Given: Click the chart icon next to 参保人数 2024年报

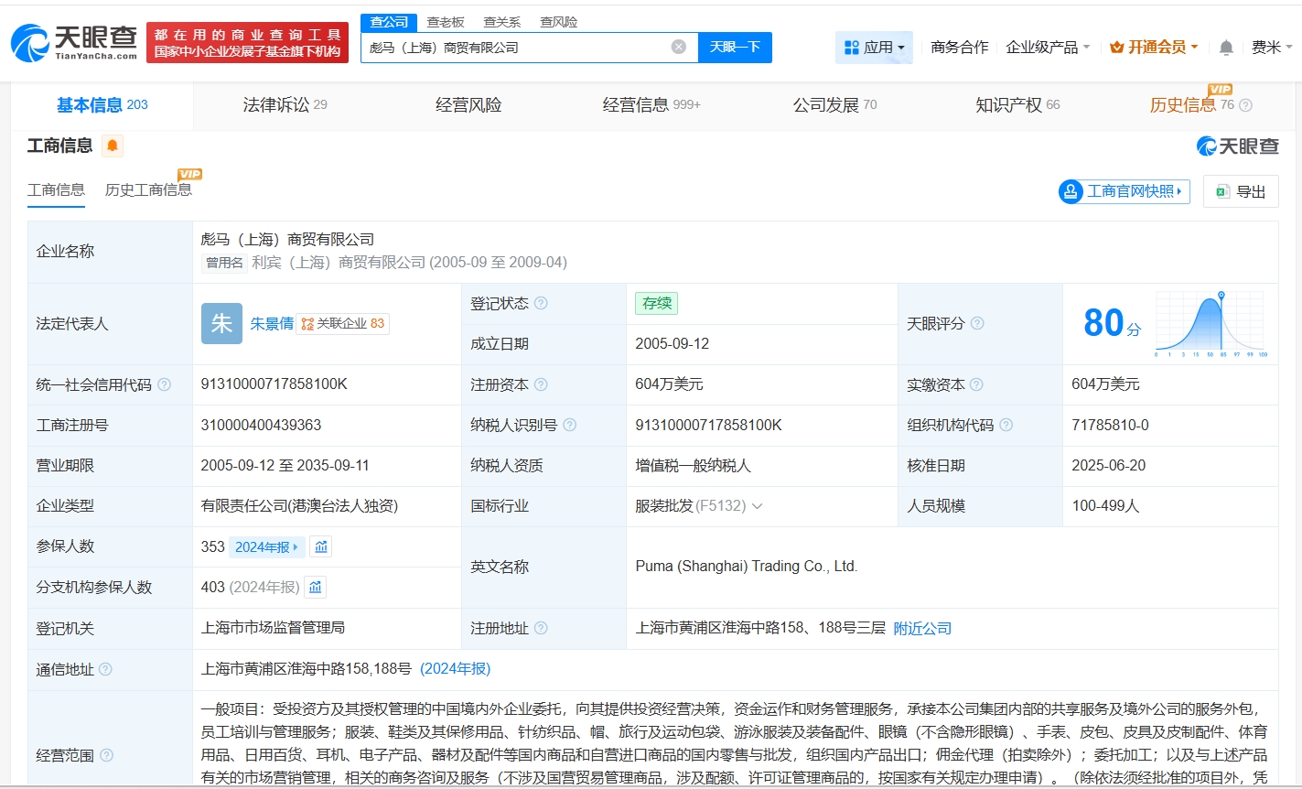Looking at the screenshot, I should coord(321,547).
